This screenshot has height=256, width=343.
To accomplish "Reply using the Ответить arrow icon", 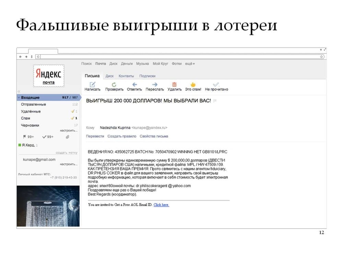I will [134, 84].
